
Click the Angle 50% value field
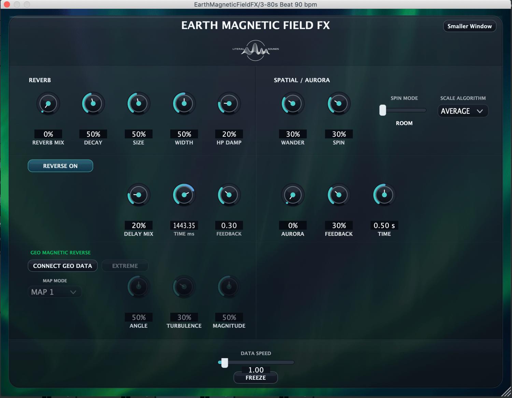(139, 317)
